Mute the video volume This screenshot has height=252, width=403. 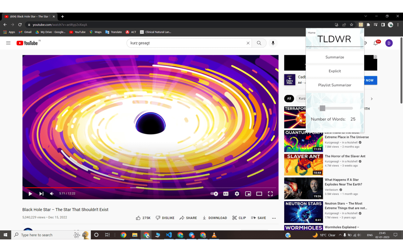point(52,194)
